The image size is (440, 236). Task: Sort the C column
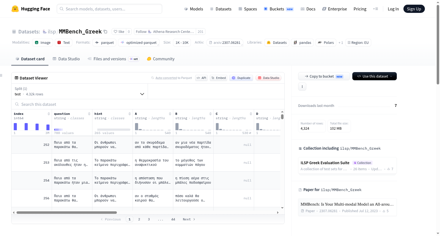click(x=251, y=114)
